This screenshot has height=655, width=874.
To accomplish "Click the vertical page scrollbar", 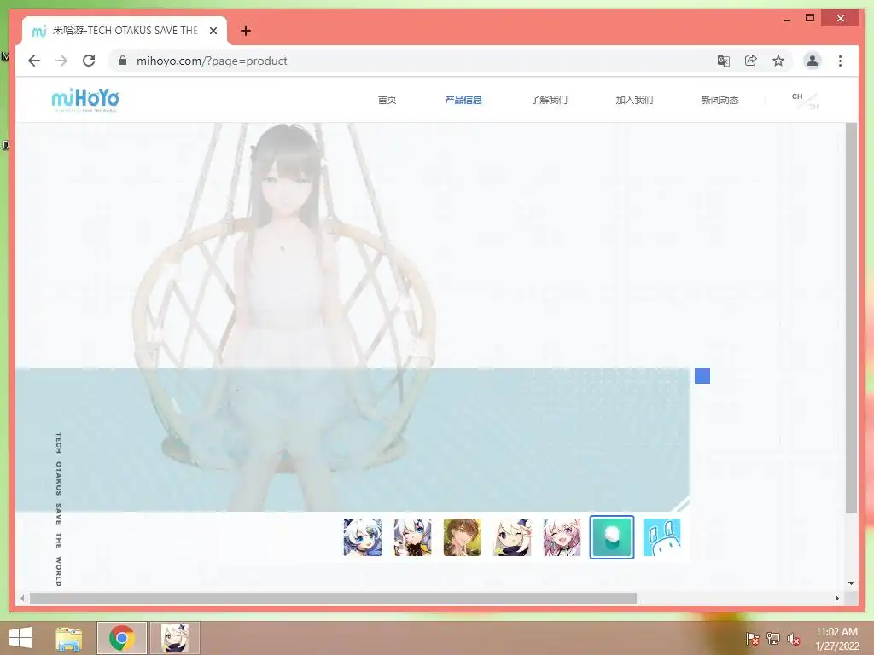I will pos(851,317).
